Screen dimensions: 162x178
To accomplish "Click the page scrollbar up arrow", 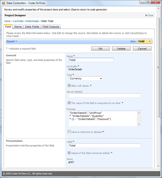I will (158, 8).
